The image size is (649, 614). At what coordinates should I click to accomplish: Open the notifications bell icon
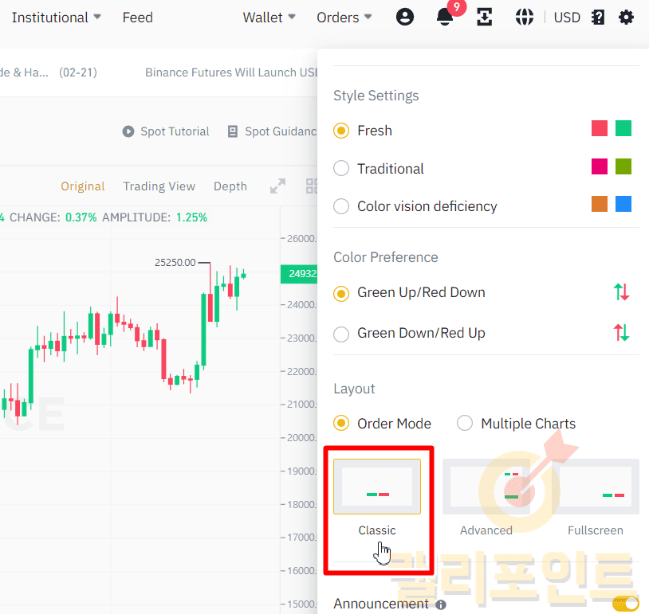[445, 17]
